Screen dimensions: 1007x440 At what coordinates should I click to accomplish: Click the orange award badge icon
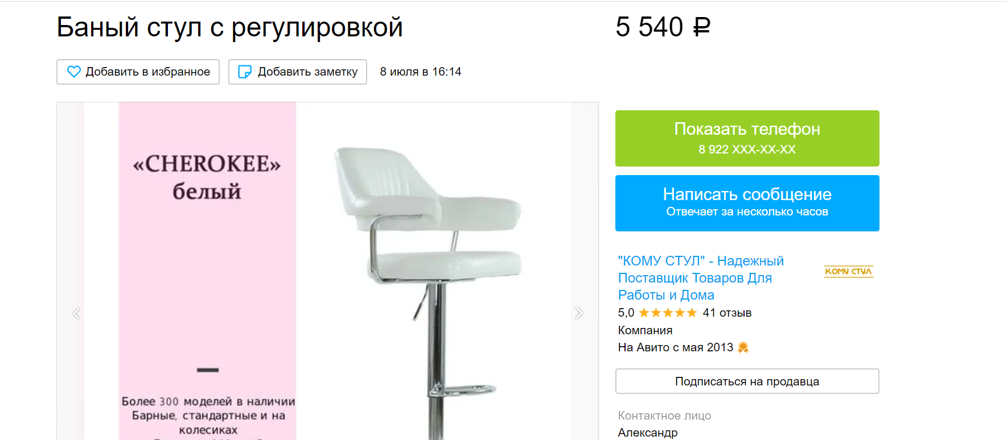743,347
